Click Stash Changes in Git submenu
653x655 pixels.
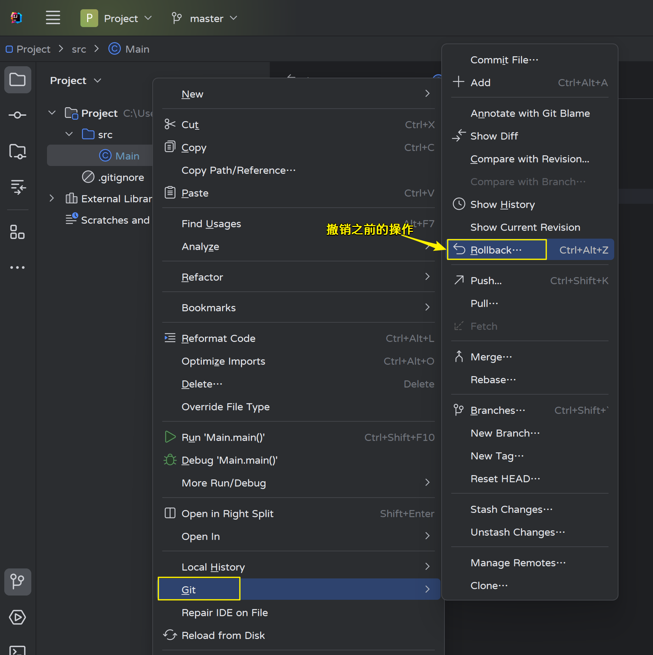pyautogui.click(x=511, y=509)
